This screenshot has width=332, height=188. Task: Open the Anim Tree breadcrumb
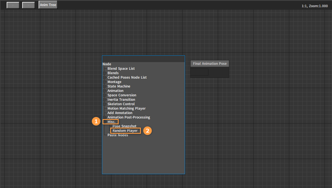point(48,5)
